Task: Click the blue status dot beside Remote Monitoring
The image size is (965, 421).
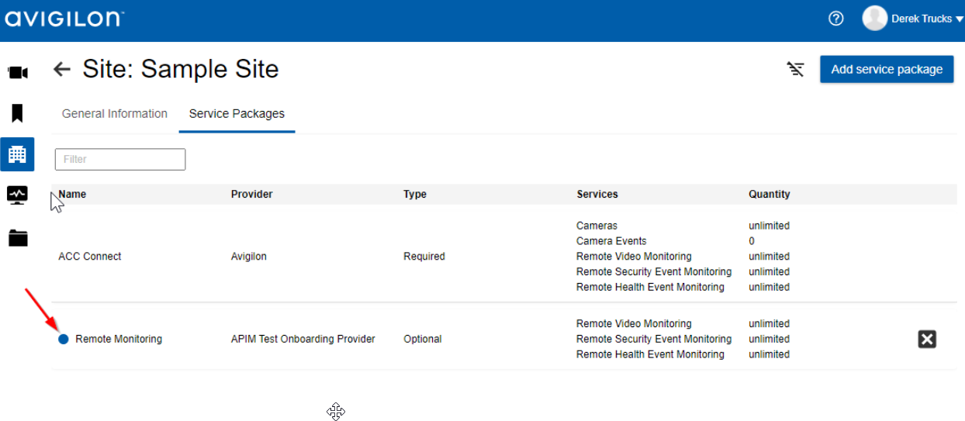Action: pyautogui.click(x=64, y=339)
